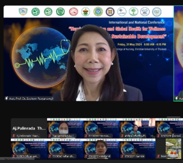Click the Asst. Prof. Dr. name label on main video

31,99
